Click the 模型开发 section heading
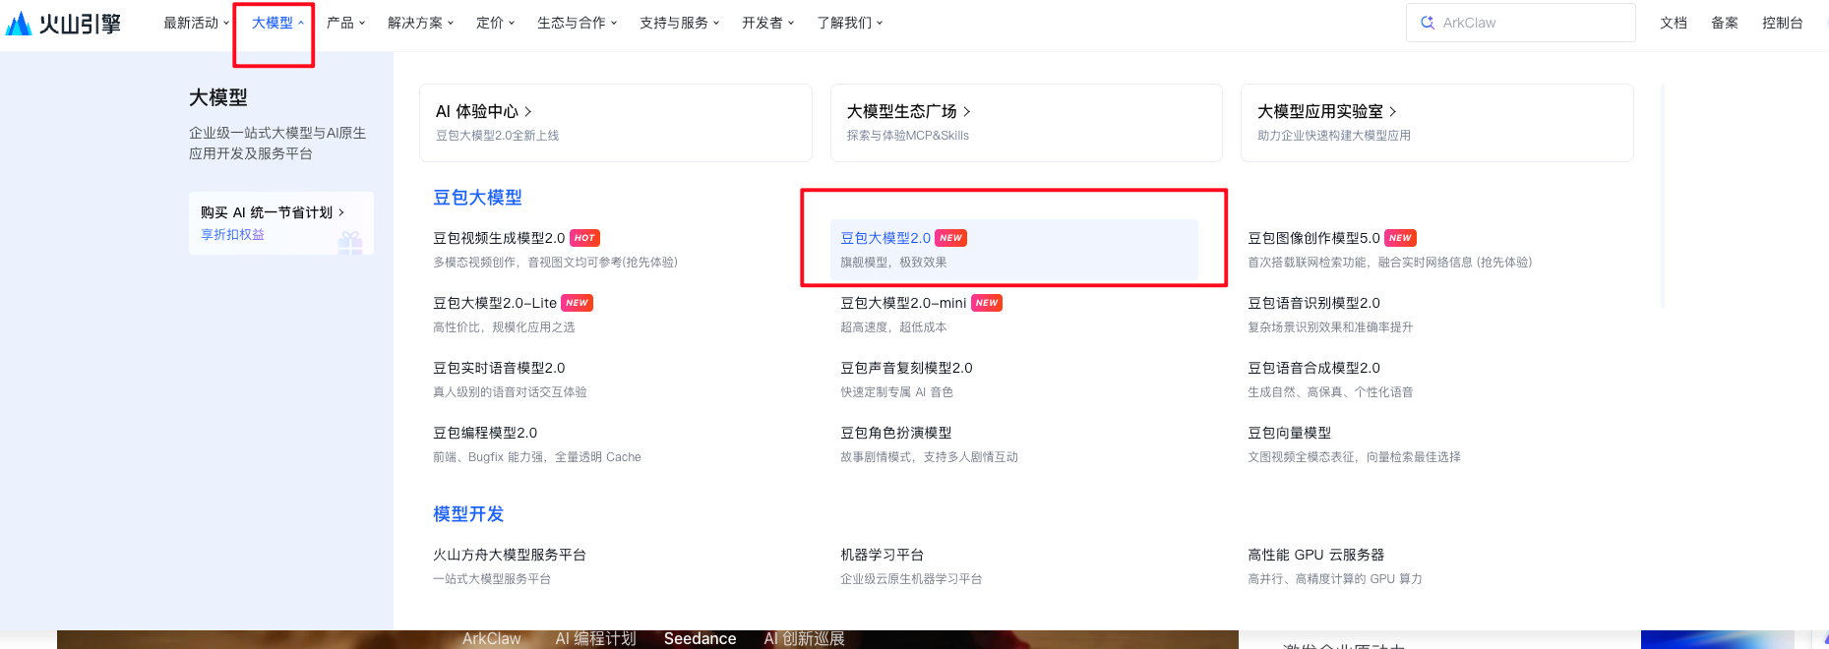 468,514
